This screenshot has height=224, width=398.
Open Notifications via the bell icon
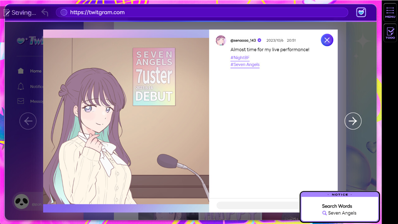(20, 86)
